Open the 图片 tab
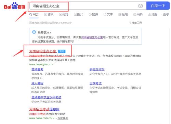 78,14
